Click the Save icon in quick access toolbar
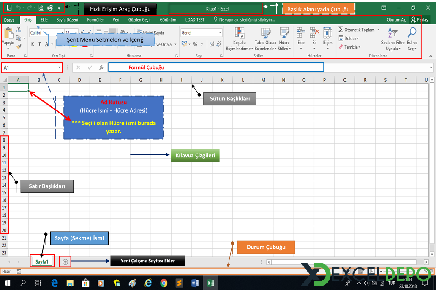Image resolution: width=436 pixels, height=291 pixels. (x=9, y=8)
